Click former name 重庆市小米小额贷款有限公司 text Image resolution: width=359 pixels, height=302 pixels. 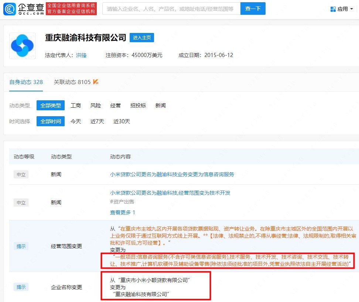[154, 280]
